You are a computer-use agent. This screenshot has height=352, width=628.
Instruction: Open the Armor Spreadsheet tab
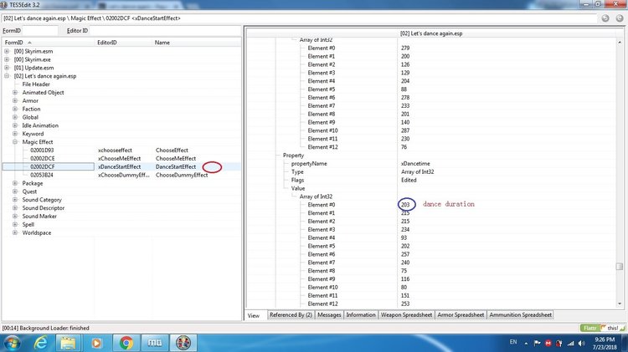(461, 315)
